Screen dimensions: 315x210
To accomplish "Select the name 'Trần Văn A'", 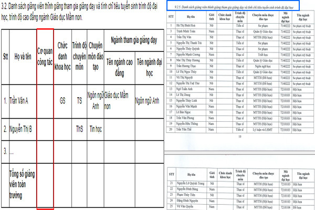I will point(19,101).
